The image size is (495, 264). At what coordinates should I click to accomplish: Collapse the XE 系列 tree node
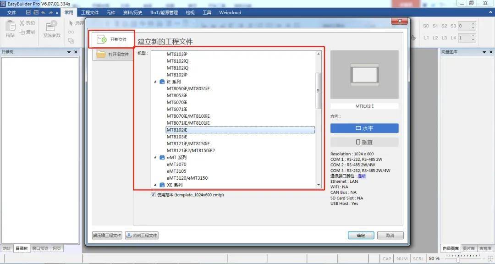tap(155, 185)
